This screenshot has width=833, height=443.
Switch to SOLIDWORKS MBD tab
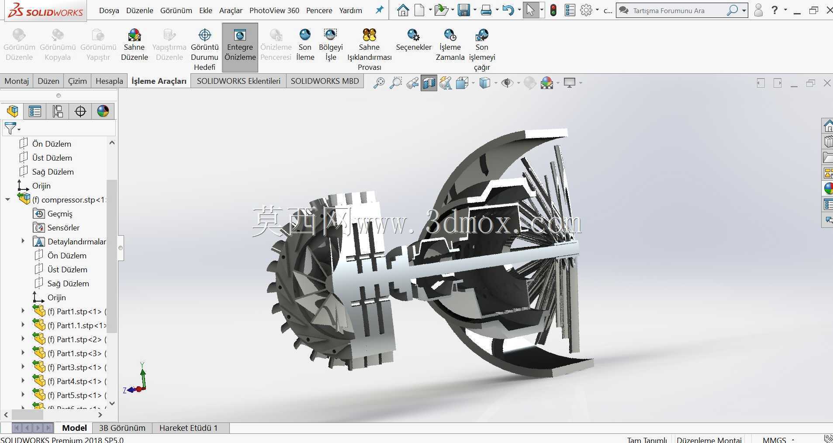325,81
